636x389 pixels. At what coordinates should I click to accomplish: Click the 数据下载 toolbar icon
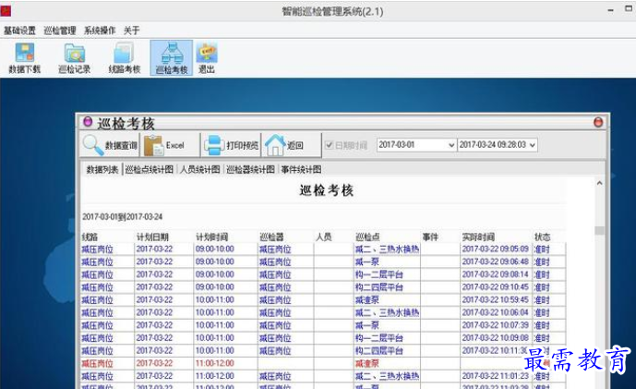coord(23,57)
